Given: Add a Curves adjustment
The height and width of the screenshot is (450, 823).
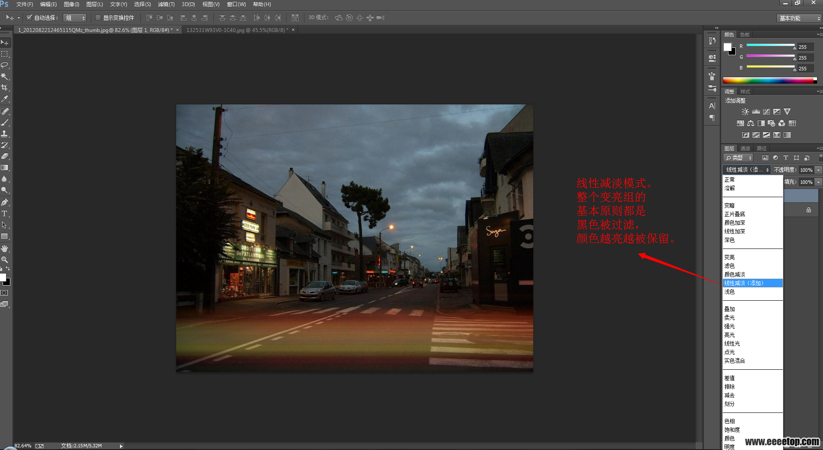Looking at the screenshot, I should point(766,111).
